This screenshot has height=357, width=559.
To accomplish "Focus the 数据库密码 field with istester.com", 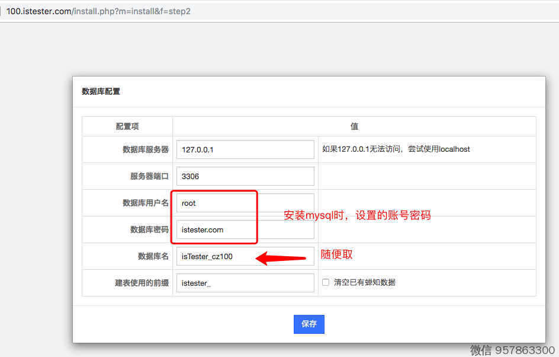I will click(245, 230).
